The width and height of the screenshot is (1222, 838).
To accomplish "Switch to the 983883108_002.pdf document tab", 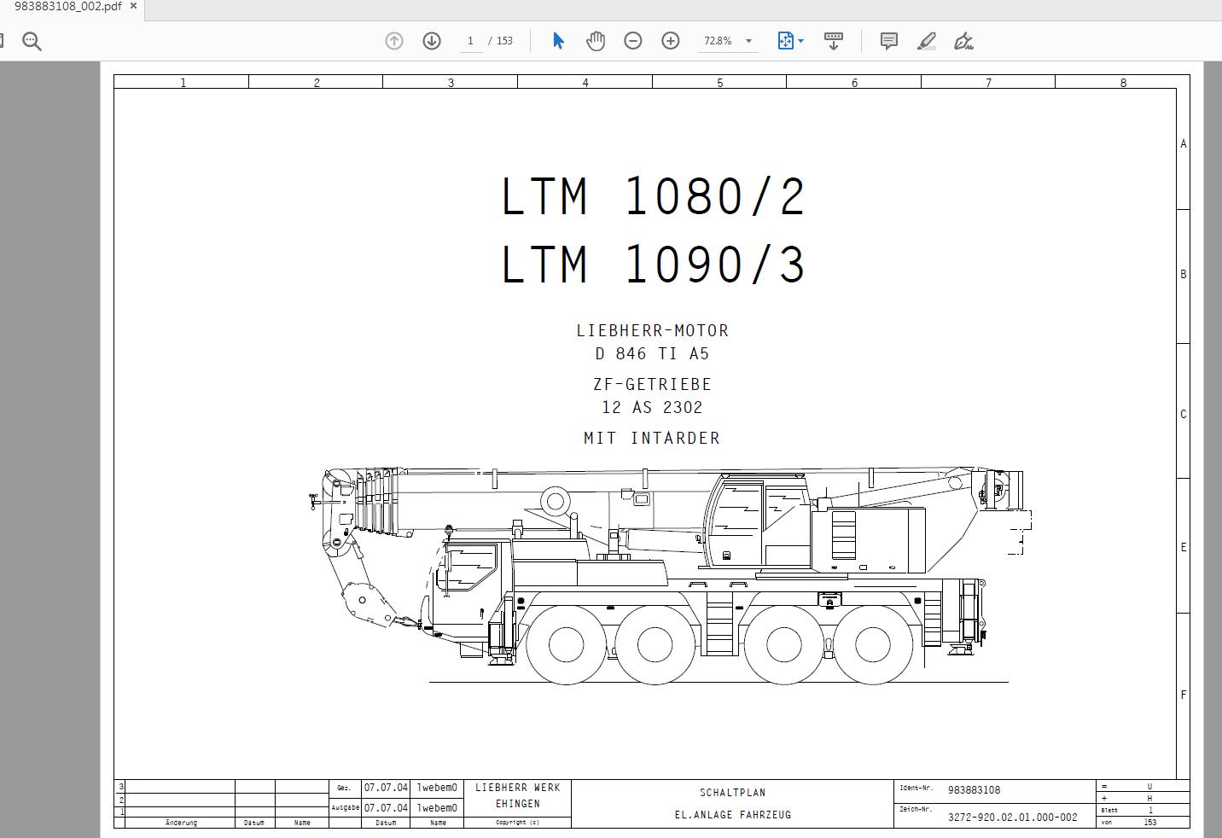I will (x=67, y=6).
